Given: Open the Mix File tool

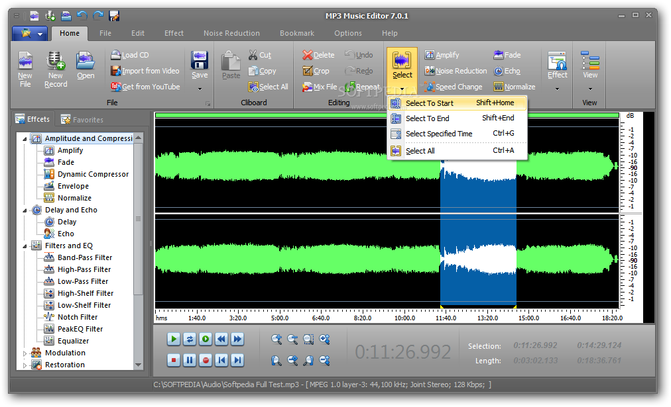Looking at the screenshot, I should tap(320, 87).
